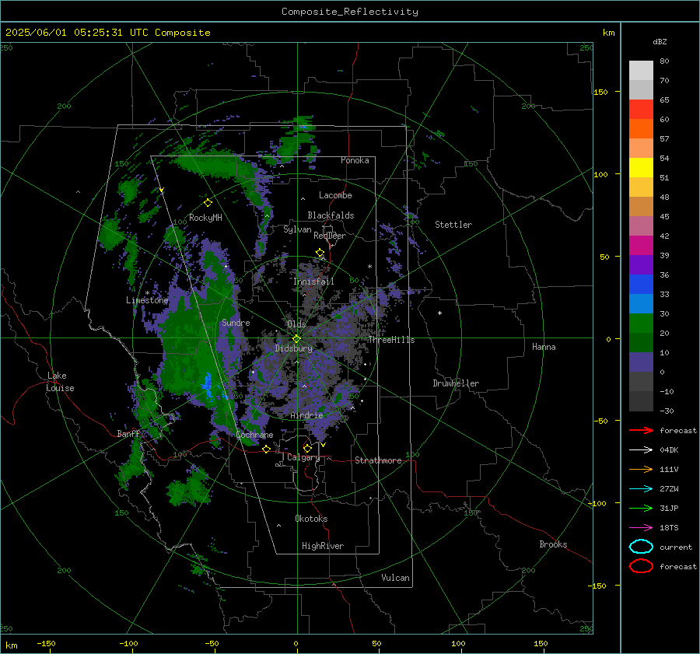This screenshot has height=654, width=700.
Task: Click the cyan 27ZW arrow legend icon
Action: (641, 489)
